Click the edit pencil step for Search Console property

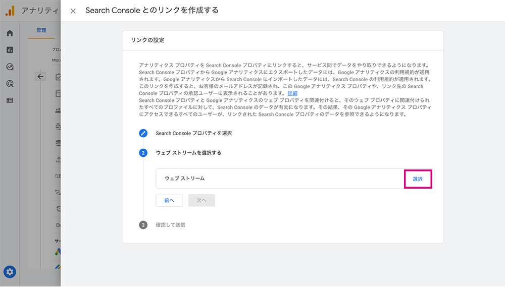click(143, 133)
